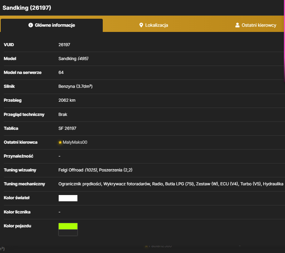Click the Ogranicznik prędkości tuning text
The image size is (285, 253).
[80, 184]
